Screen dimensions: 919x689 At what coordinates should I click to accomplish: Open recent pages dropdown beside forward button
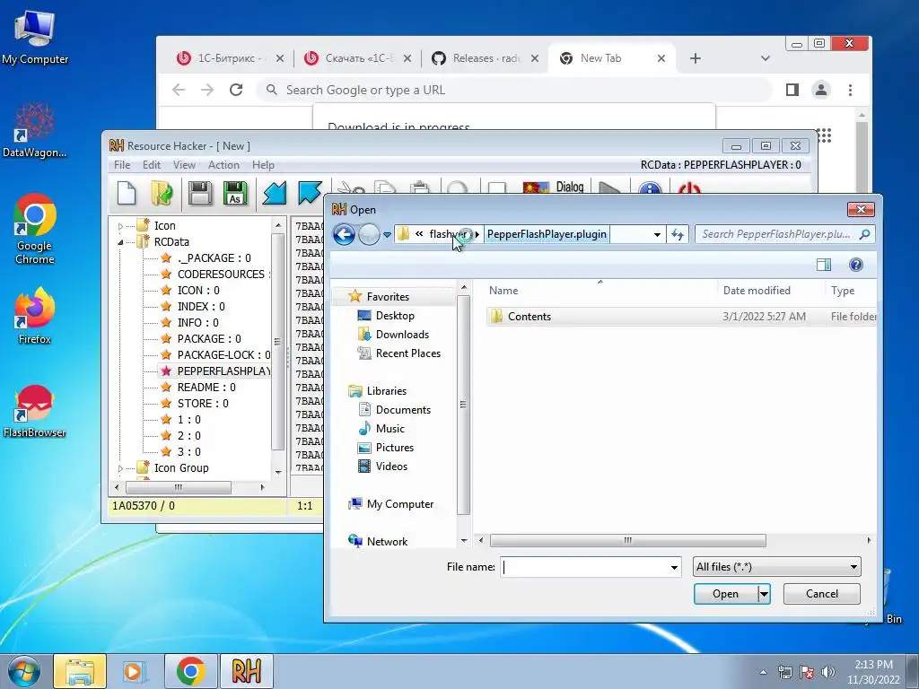tap(387, 235)
